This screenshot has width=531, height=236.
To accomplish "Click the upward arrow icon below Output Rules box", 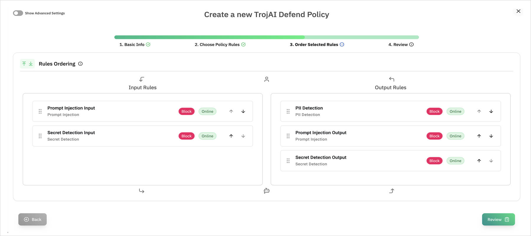I will (x=391, y=191).
